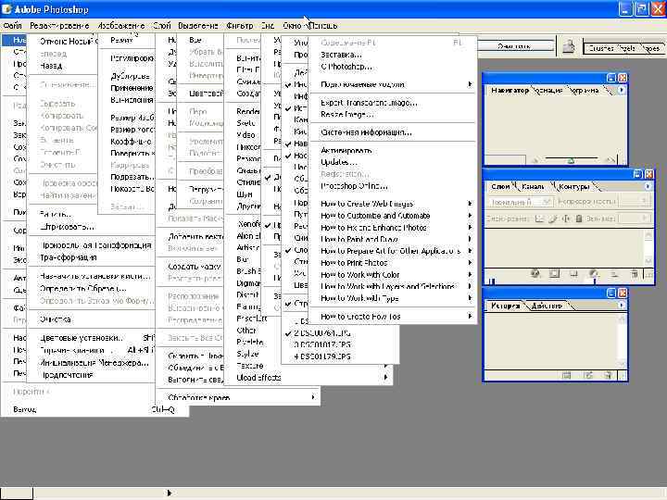Viewport: 667px width, 500px height.
Task: Add a layer mask in Layers panel
Action: click(x=554, y=274)
